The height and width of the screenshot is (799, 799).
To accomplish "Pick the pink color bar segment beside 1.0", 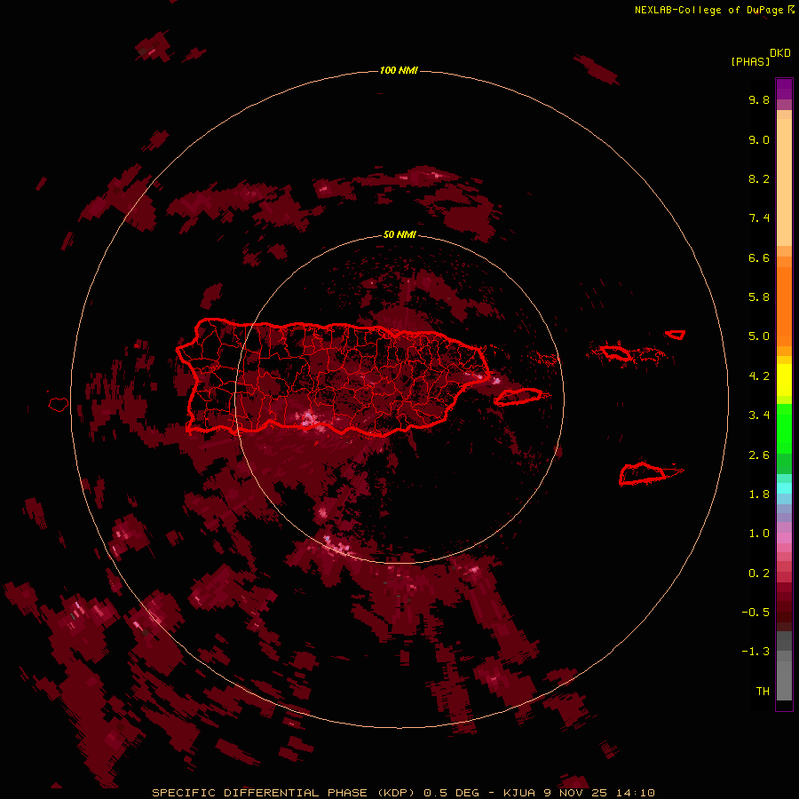I will click(784, 538).
